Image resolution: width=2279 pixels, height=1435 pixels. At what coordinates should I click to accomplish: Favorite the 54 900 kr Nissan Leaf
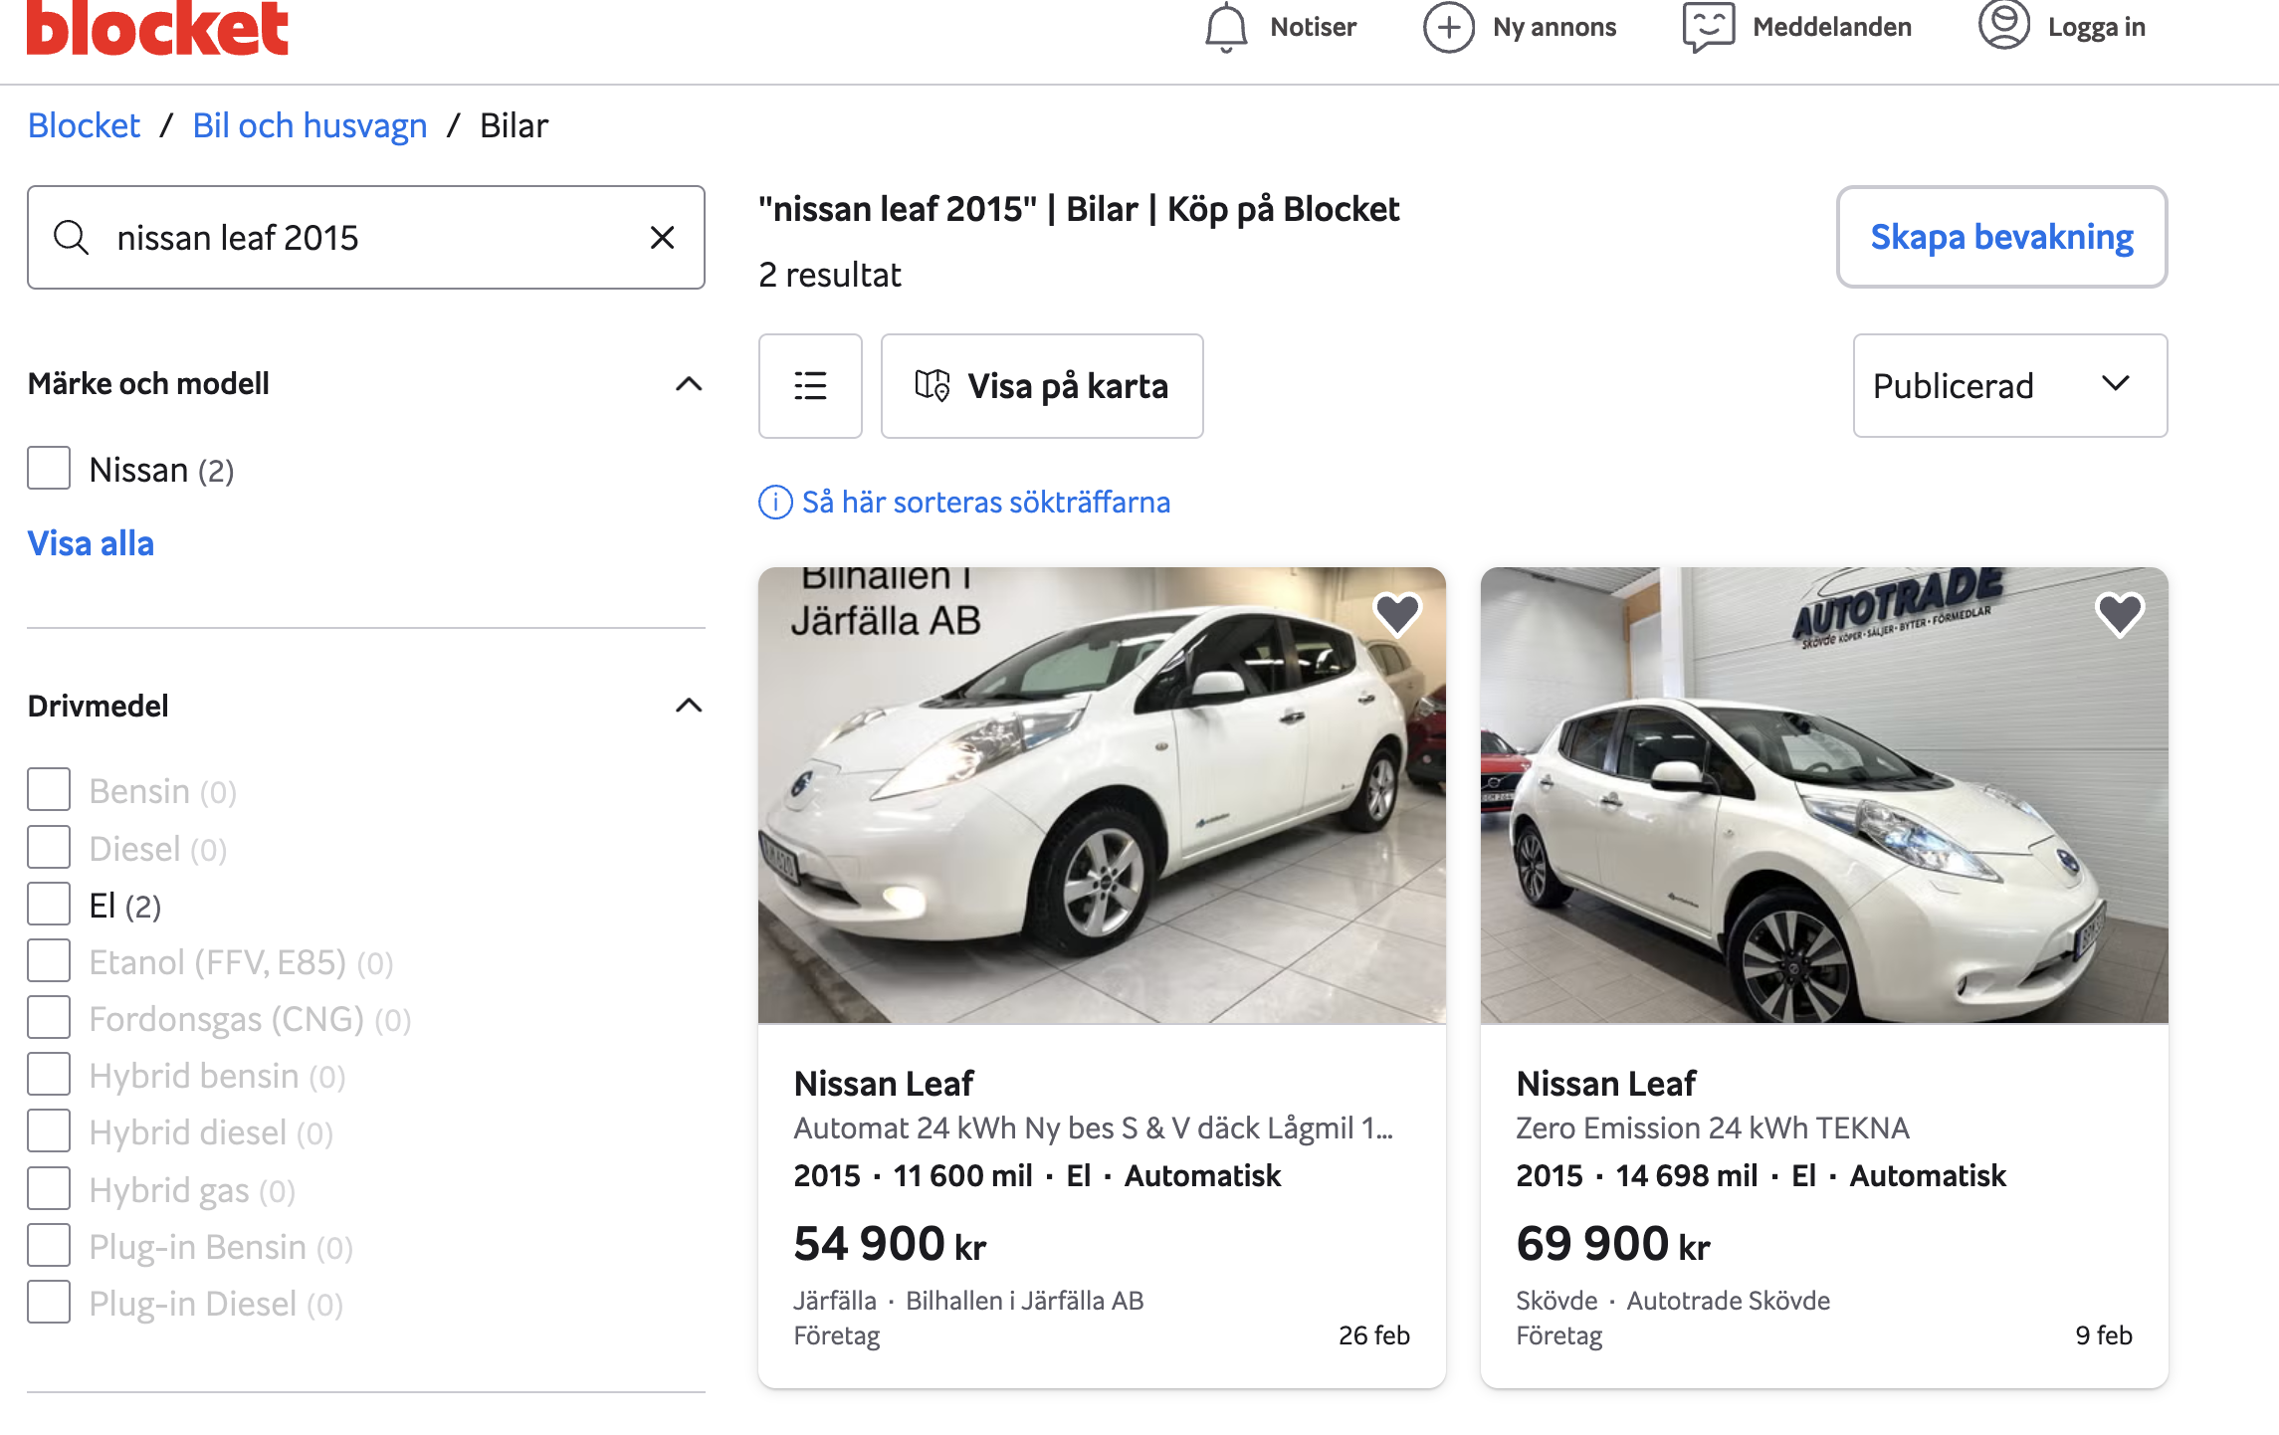pos(1396,613)
